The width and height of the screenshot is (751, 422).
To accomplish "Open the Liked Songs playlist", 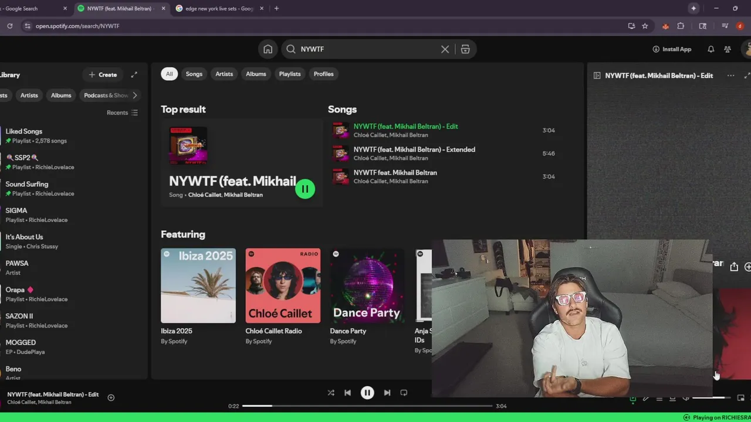I will (x=72, y=136).
